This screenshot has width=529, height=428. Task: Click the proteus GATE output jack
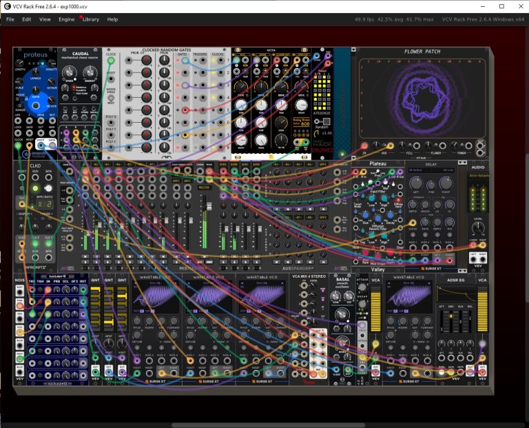tap(52, 145)
